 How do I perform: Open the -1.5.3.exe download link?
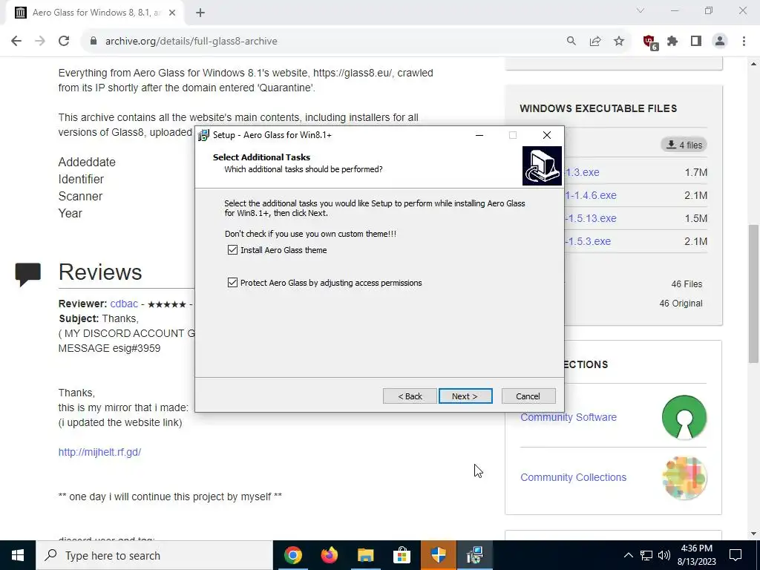pos(588,241)
